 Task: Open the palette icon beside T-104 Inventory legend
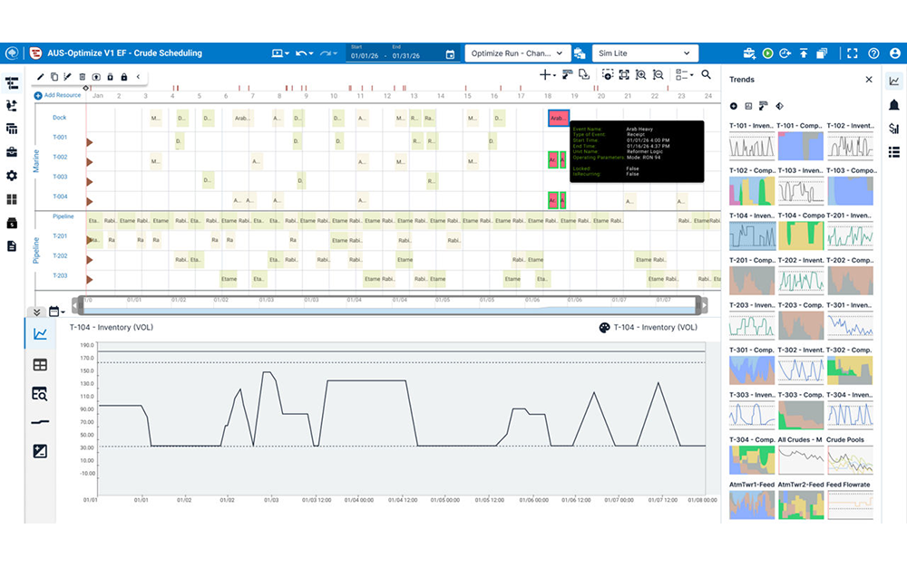coord(604,327)
